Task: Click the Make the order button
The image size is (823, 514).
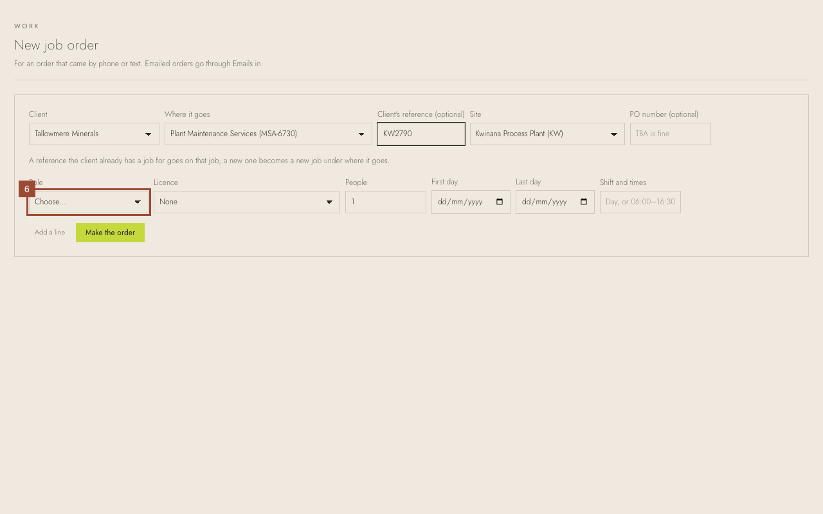Action: [x=110, y=233]
